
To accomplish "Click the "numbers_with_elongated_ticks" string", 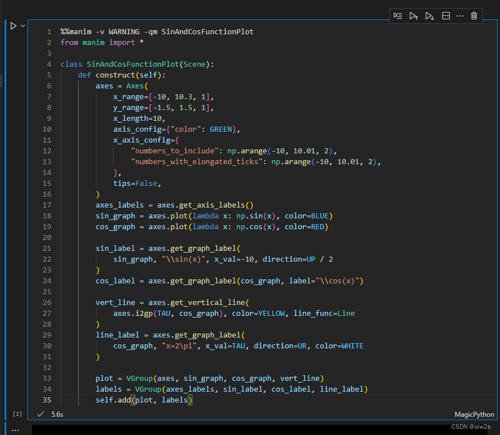I will pos(197,162).
